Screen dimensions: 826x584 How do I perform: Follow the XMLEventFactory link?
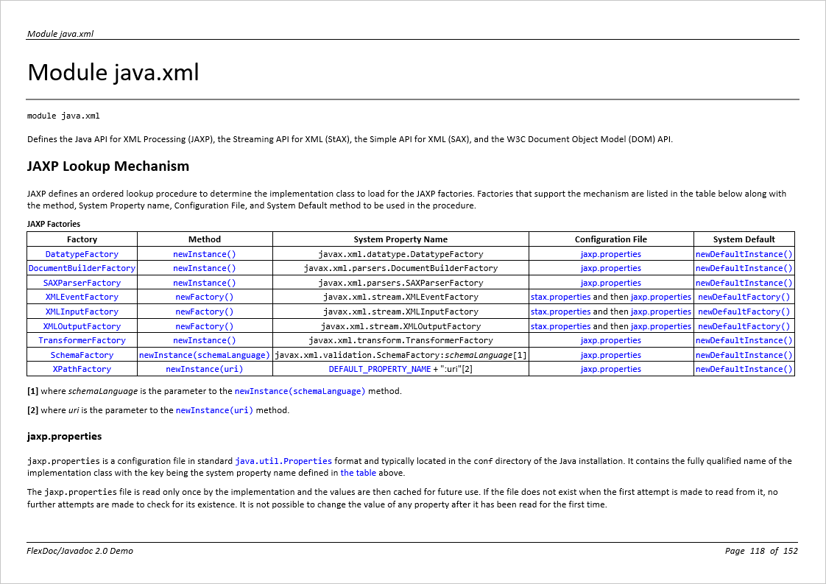(x=82, y=297)
